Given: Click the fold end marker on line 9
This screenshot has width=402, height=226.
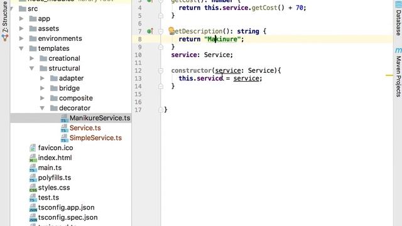Looking at the screenshot, I should point(161,47).
